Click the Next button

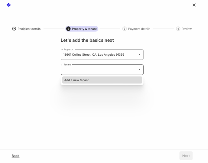coord(186,156)
